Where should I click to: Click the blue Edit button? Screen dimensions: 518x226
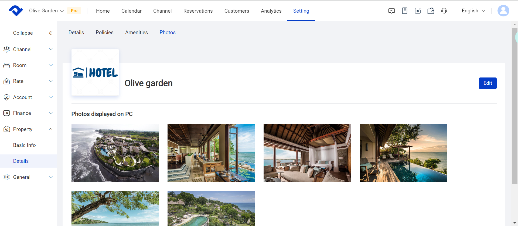tap(488, 83)
